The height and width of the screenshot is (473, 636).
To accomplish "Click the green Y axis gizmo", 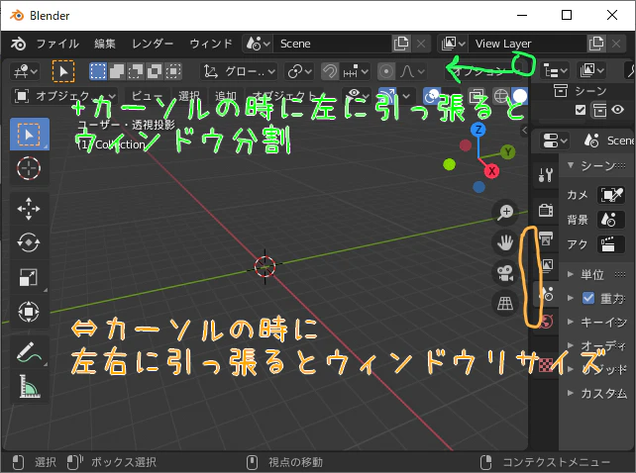I will click(507, 152).
